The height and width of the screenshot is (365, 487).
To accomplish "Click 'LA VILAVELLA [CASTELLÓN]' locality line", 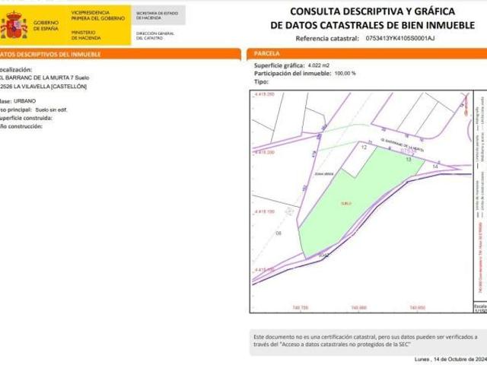I will [43, 87].
